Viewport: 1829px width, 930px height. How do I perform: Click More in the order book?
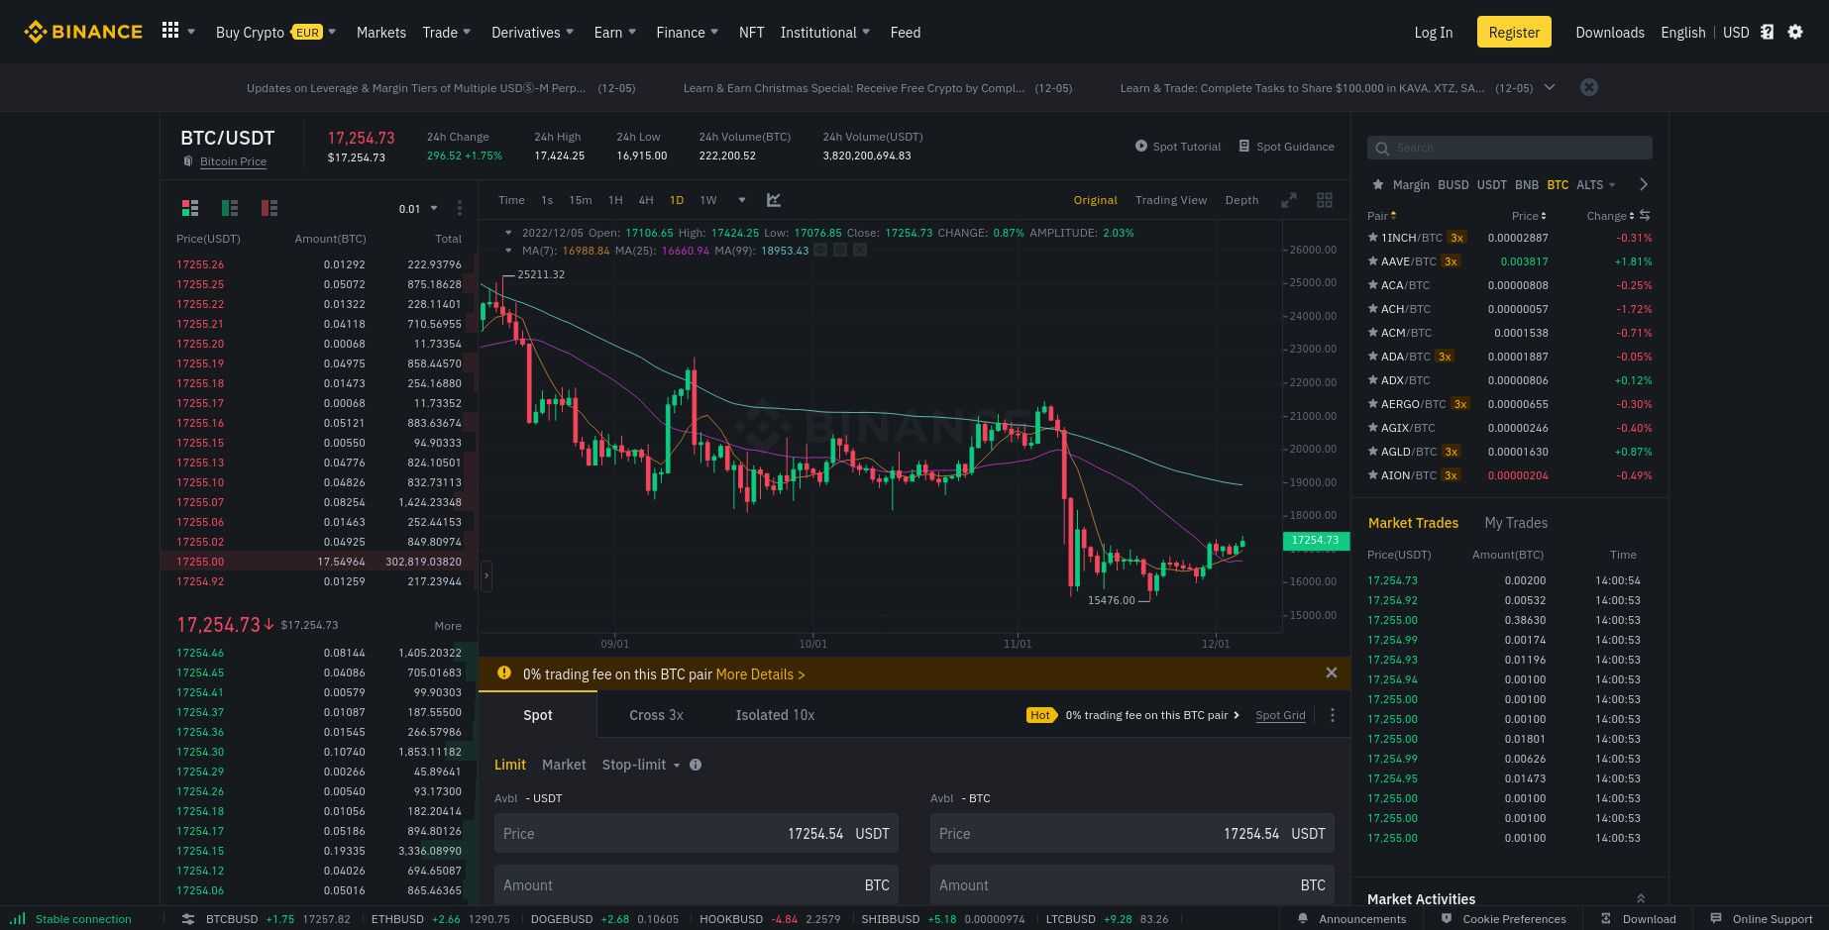click(x=448, y=626)
